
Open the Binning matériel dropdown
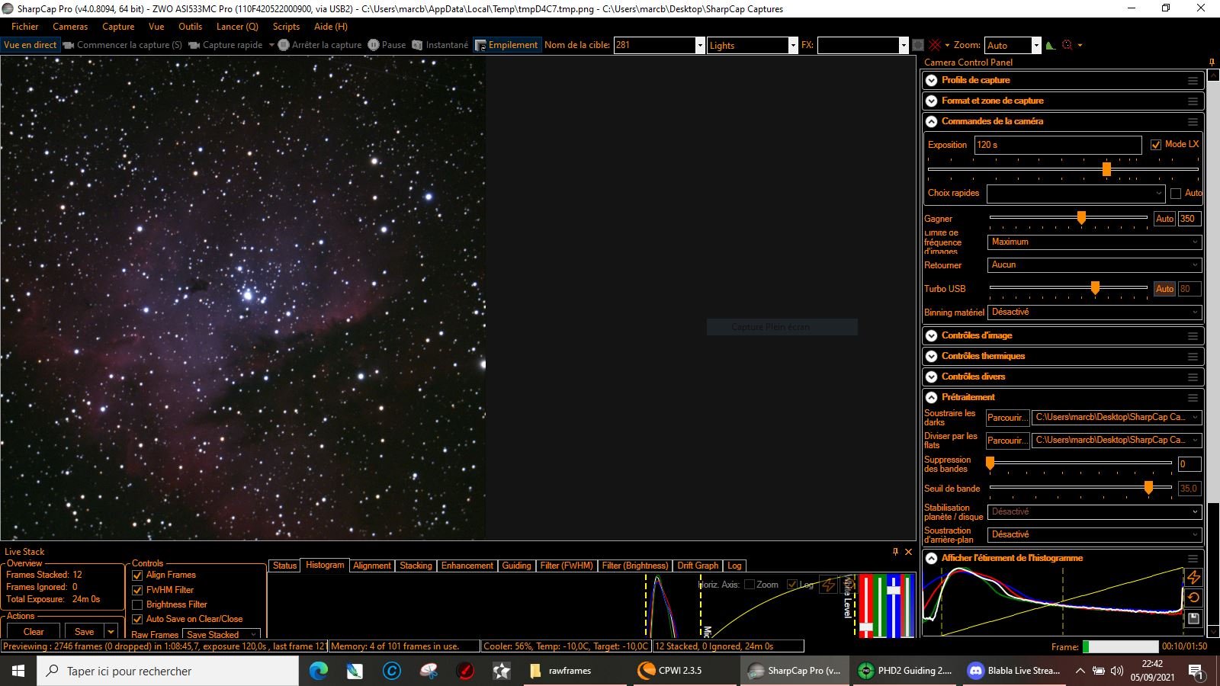[x=1095, y=312]
